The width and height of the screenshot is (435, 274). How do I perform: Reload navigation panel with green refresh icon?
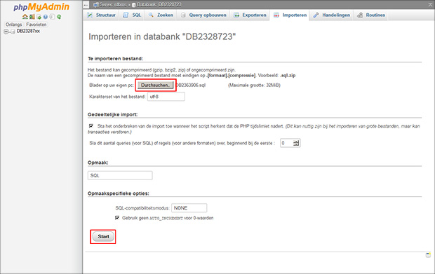[x=59, y=17]
